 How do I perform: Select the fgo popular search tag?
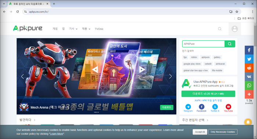coord(185,57)
